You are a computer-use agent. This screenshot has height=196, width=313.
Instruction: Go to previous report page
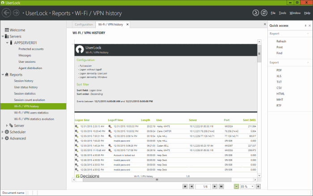pyautogui.click(x=191, y=187)
